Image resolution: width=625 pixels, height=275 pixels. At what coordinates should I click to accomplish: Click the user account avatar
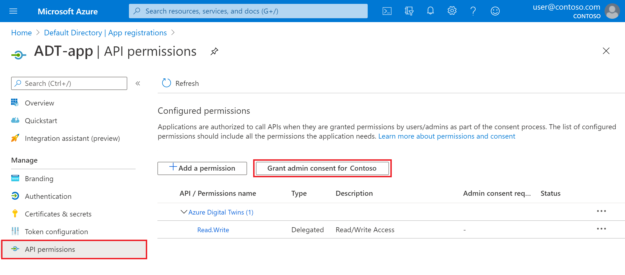point(612,11)
